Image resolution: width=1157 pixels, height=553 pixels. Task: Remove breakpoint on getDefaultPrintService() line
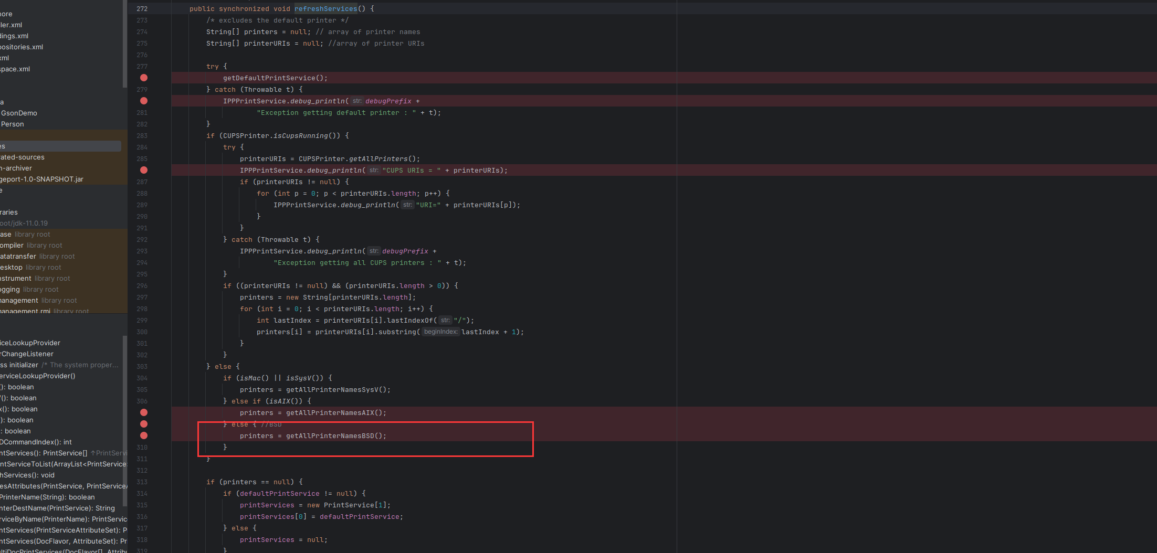[144, 78]
